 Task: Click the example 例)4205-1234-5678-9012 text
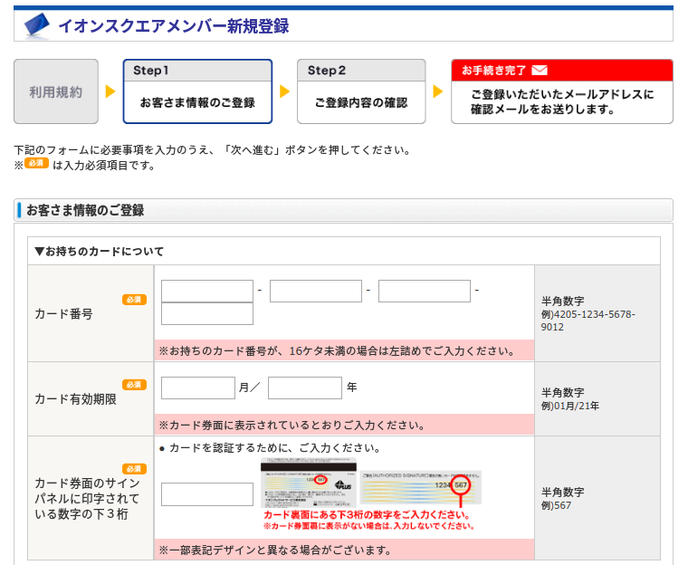click(588, 321)
